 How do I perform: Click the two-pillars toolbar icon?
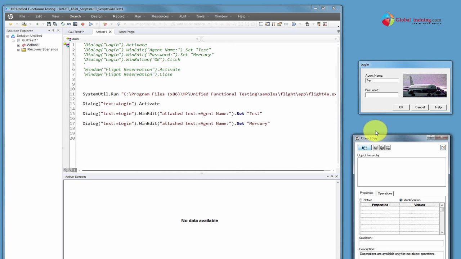pos(273,24)
